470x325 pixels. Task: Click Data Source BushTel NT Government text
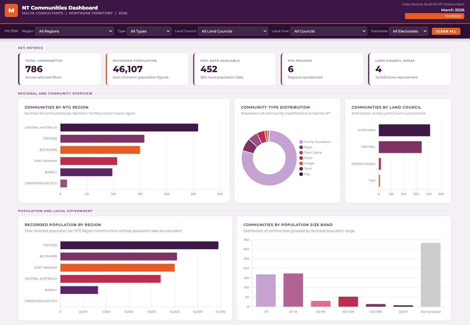(433, 4)
